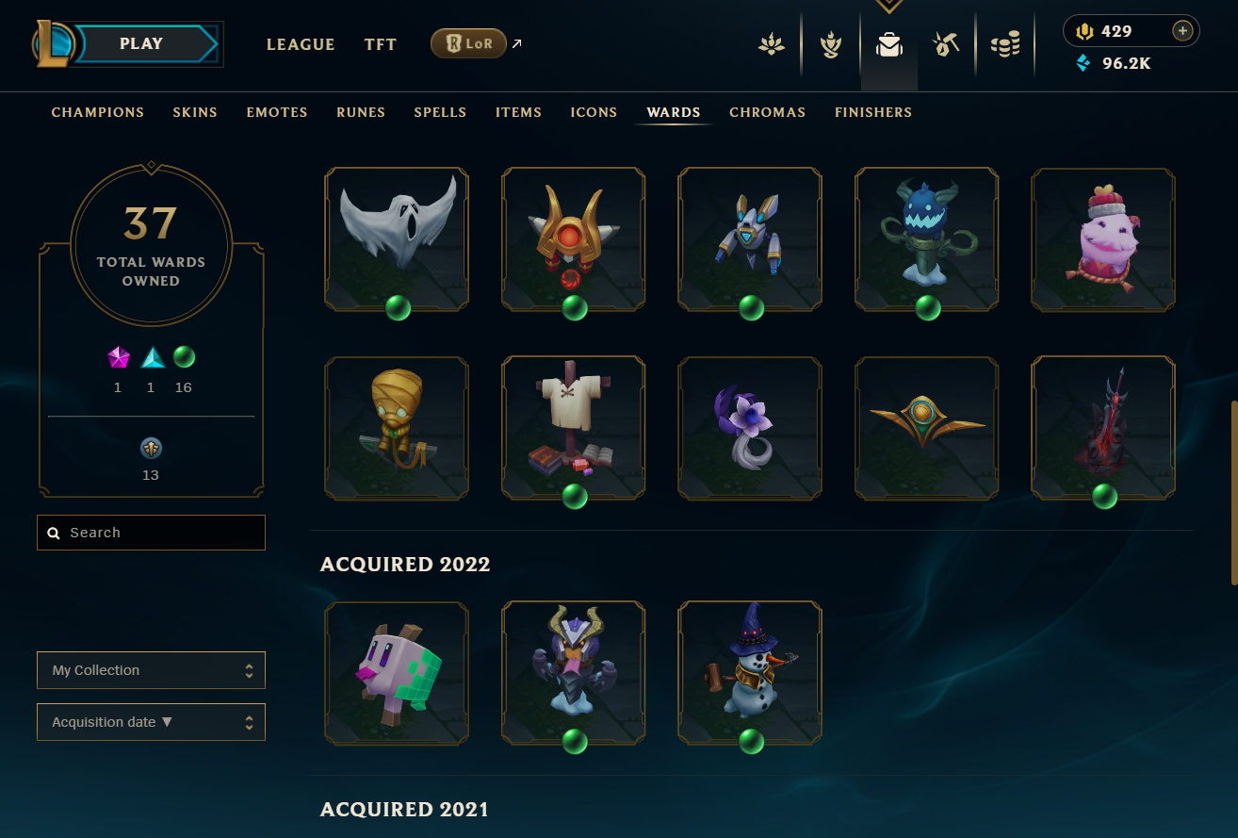Open the Loot hammer icon
The height and width of the screenshot is (838, 1238).
[x=945, y=44]
